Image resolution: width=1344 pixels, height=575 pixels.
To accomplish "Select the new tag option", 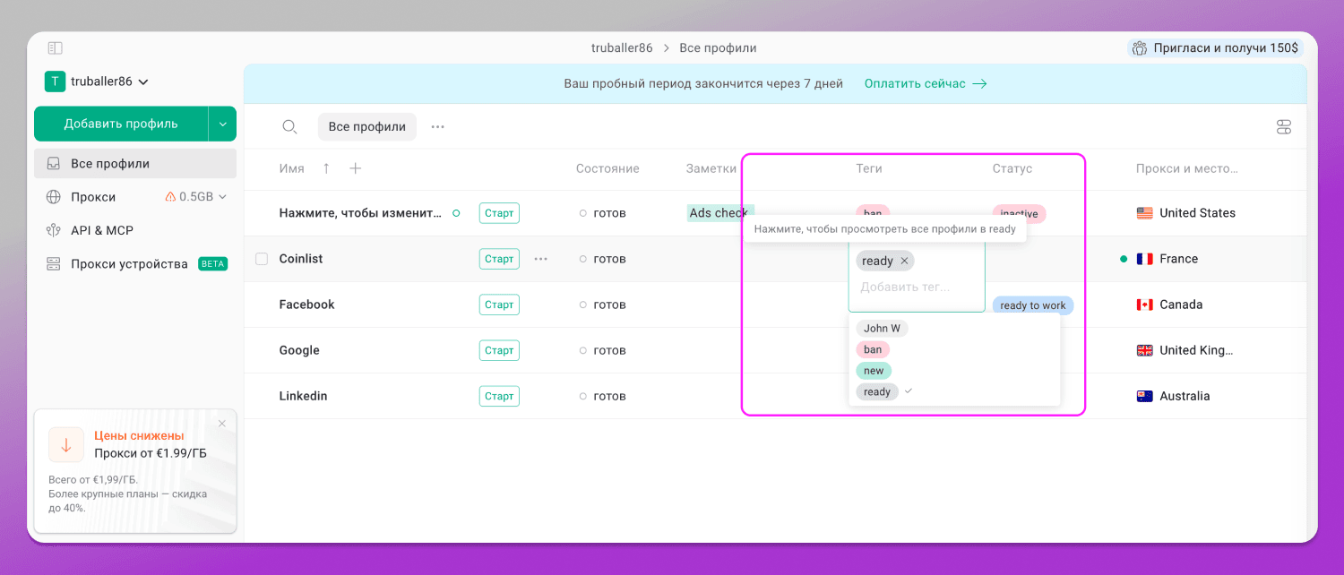I will click(874, 371).
